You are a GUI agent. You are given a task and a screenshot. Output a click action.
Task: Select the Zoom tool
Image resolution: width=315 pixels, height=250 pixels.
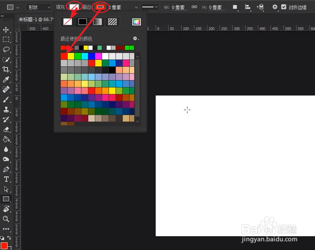6,219
